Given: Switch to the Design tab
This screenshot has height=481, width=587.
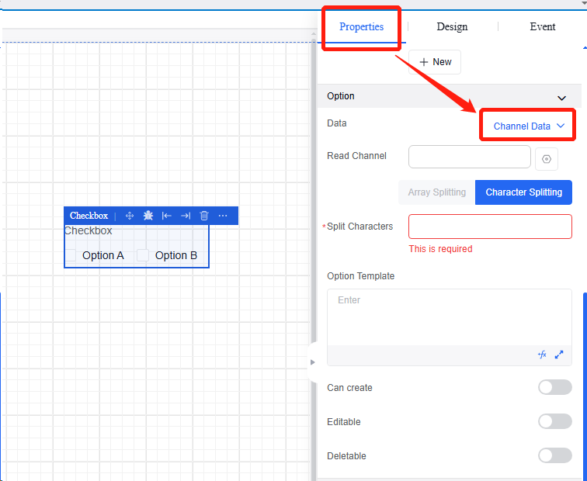Looking at the screenshot, I should (452, 26).
